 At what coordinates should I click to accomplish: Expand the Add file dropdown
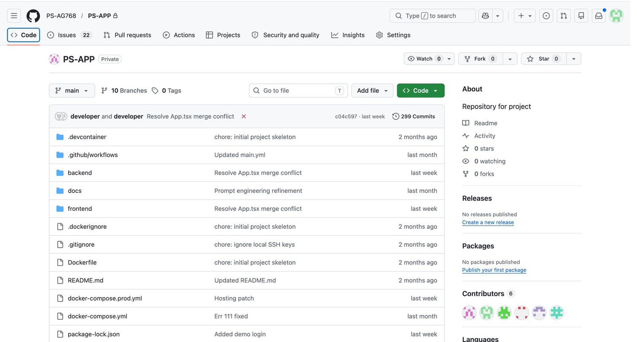point(372,91)
